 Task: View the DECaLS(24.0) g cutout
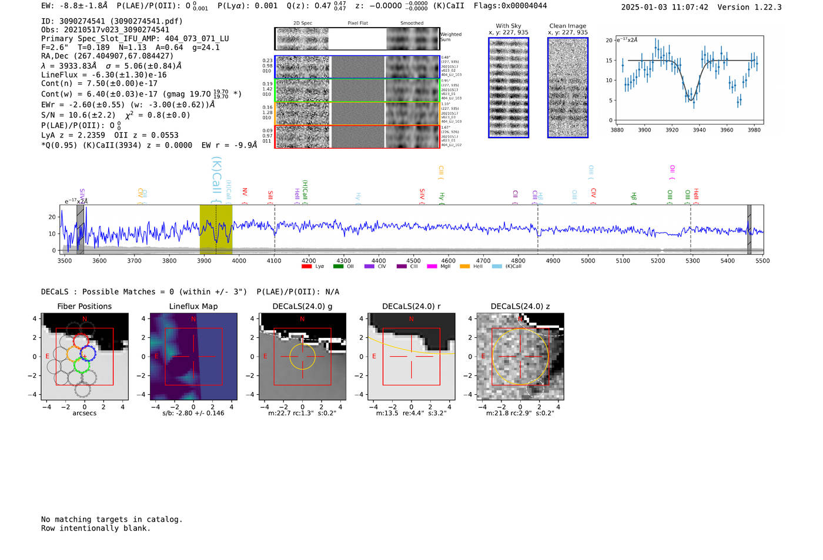(x=303, y=357)
